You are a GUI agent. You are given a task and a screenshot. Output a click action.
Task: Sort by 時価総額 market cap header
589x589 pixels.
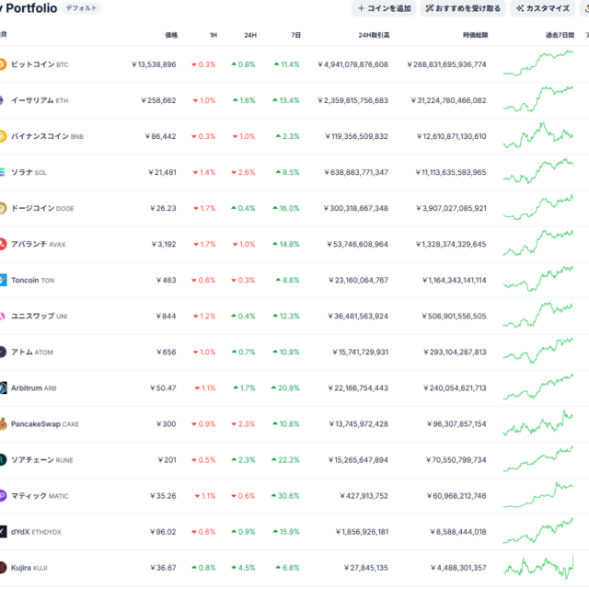coord(475,35)
